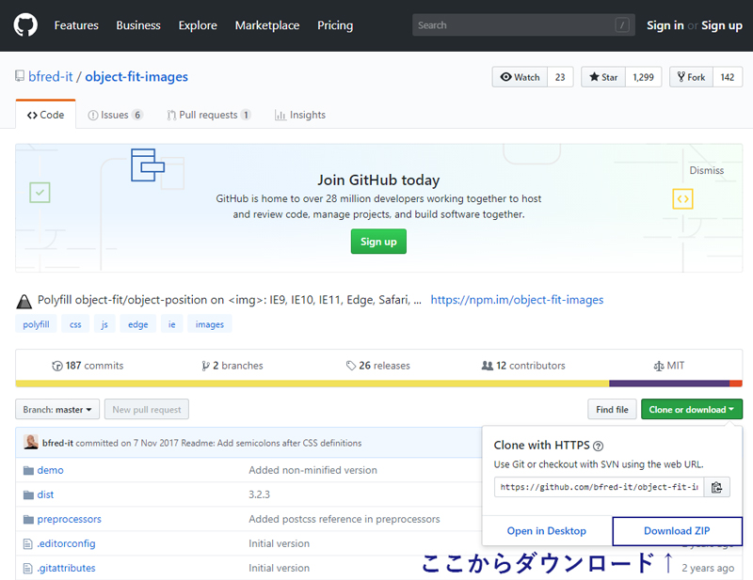Click the purple segment of the language bar
Viewport: 753px width, 580px height.
[x=669, y=384]
